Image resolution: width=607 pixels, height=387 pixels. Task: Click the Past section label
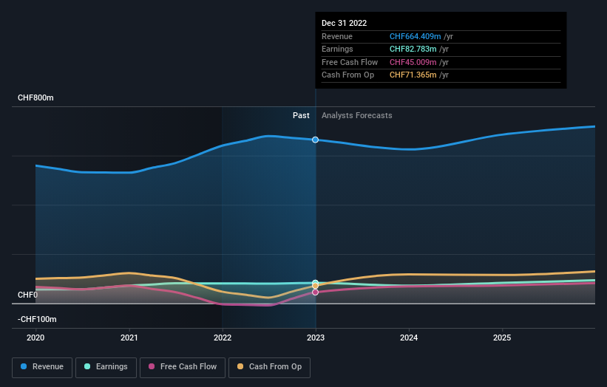click(301, 115)
